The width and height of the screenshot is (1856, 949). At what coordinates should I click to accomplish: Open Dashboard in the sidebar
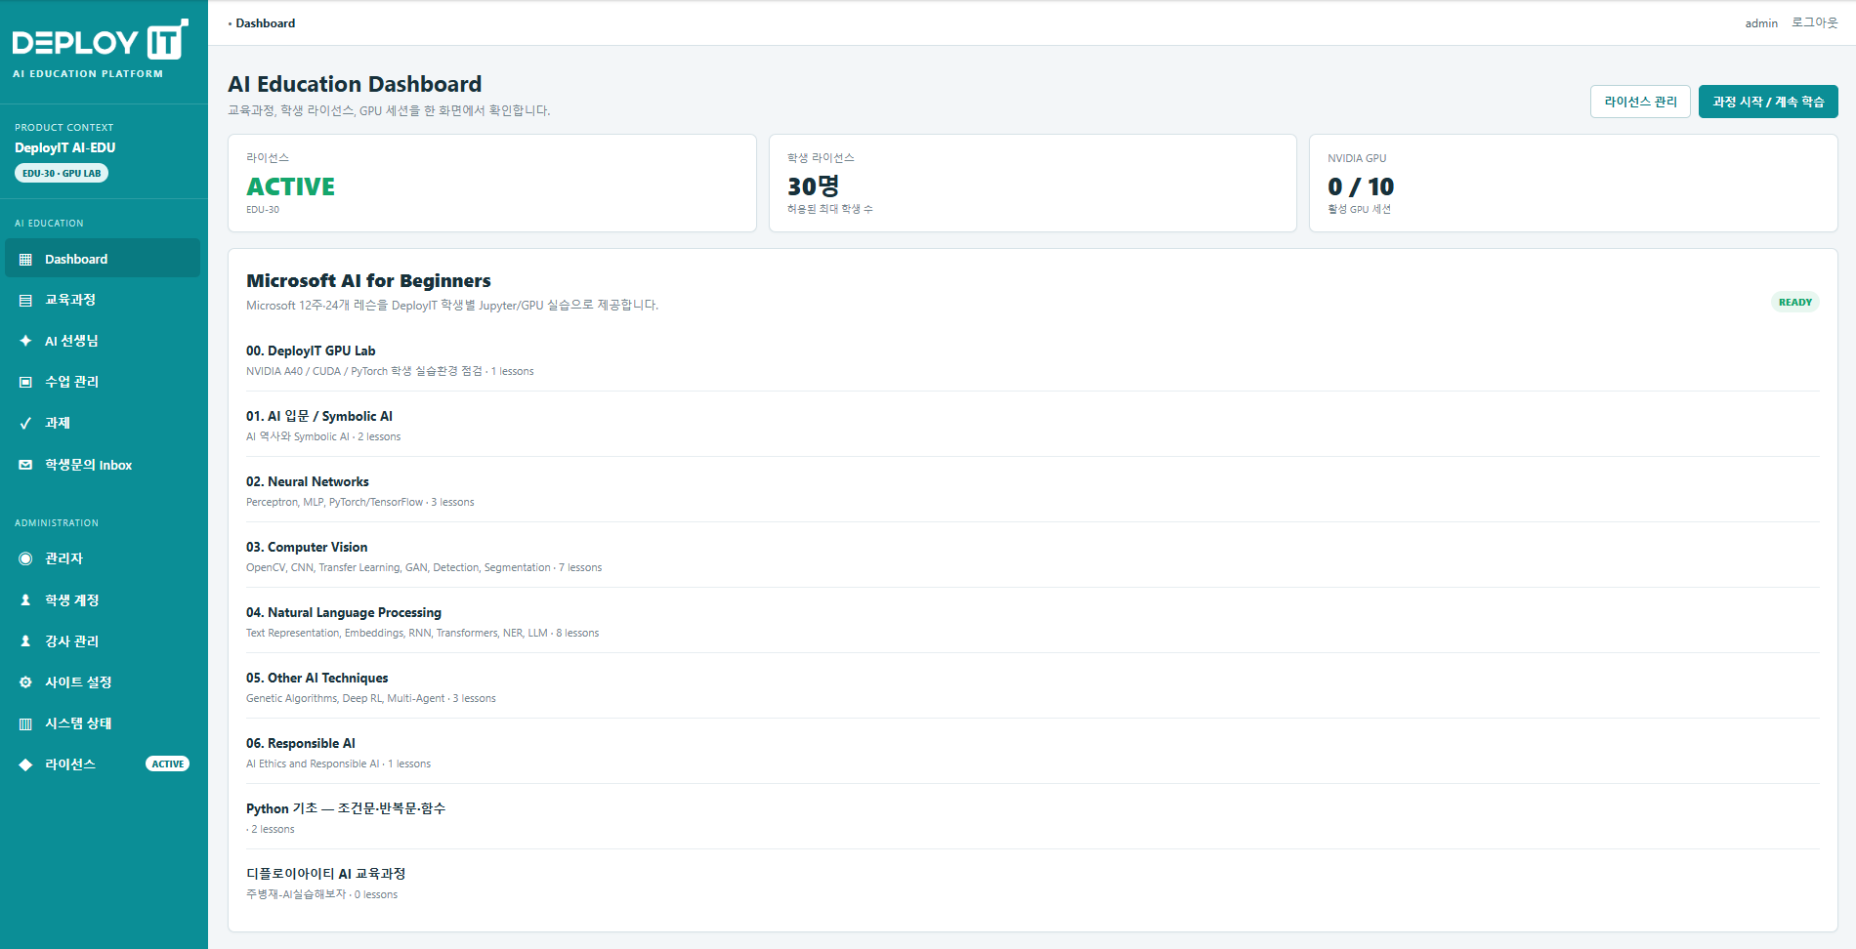click(103, 259)
